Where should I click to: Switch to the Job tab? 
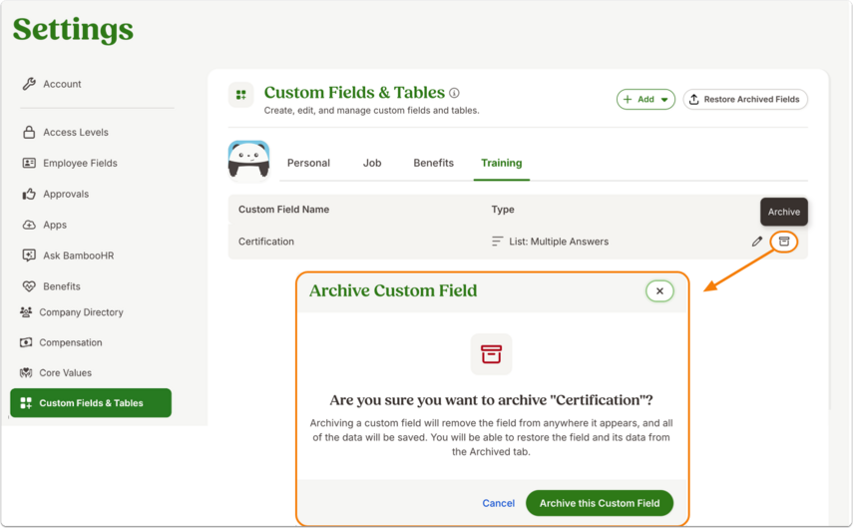coord(372,163)
